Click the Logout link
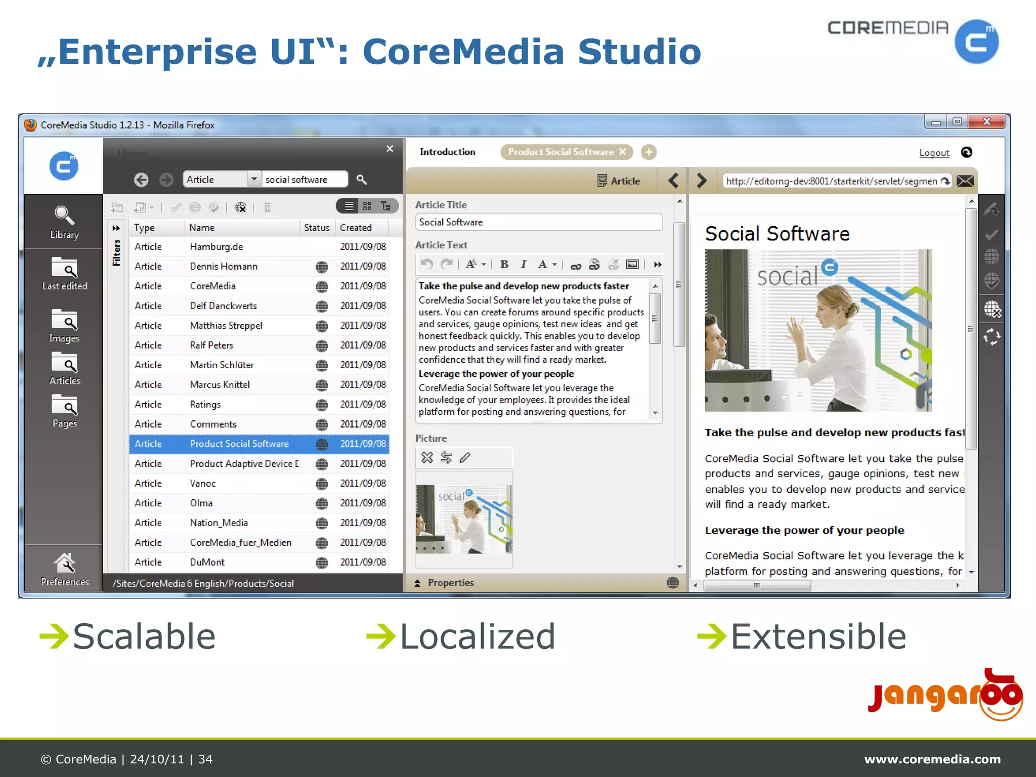Screen dimensions: 1036x777 [934, 153]
